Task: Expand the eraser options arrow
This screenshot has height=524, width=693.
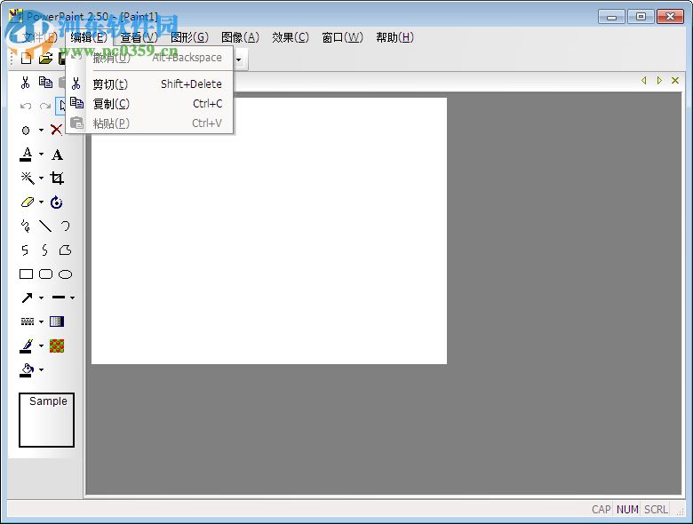Action: [41, 202]
